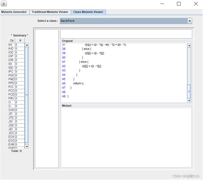The width and height of the screenshot is (203, 180).
Task: Open the Select a class dropdown arrow
Action: tap(190, 21)
